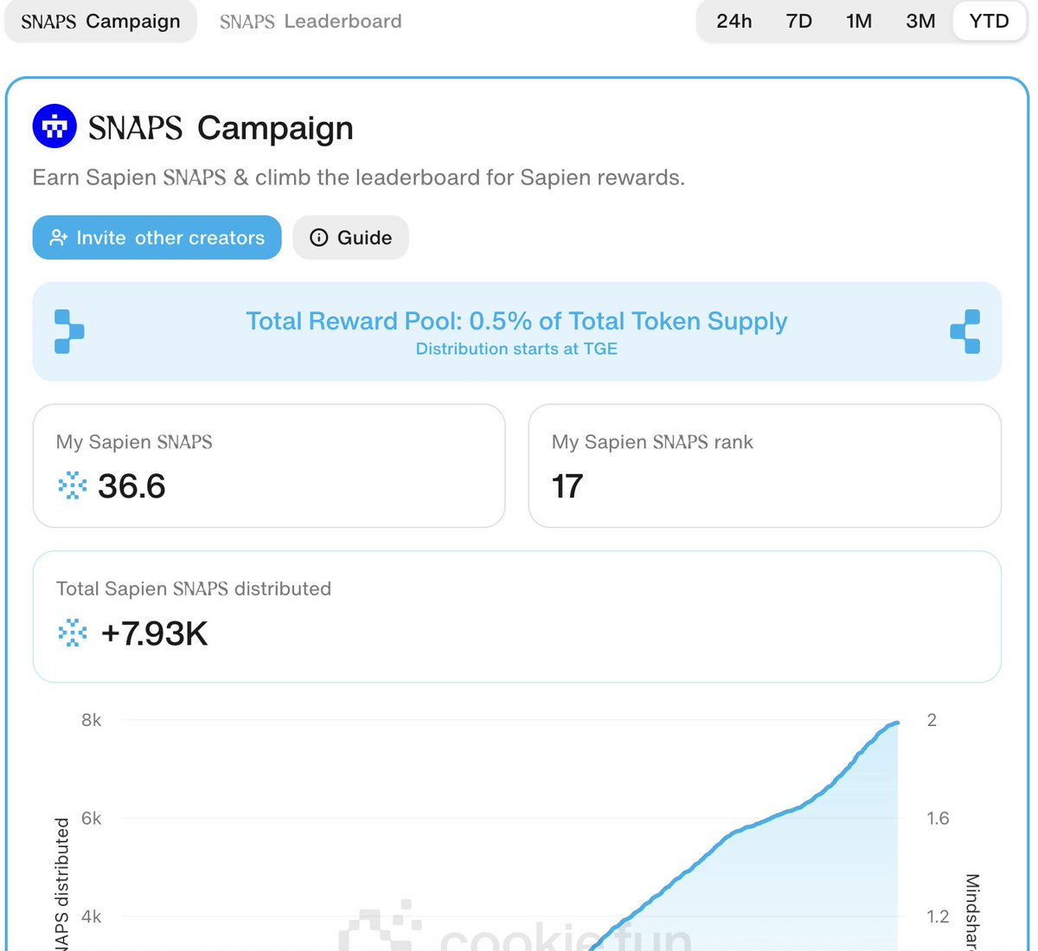Click the SNAPS Campaign heading
Screen dimensions: 1038x951
221,127
